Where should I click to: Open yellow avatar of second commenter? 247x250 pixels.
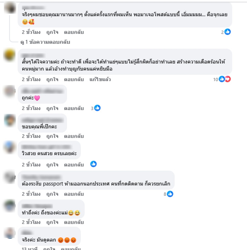click(x=10, y=55)
